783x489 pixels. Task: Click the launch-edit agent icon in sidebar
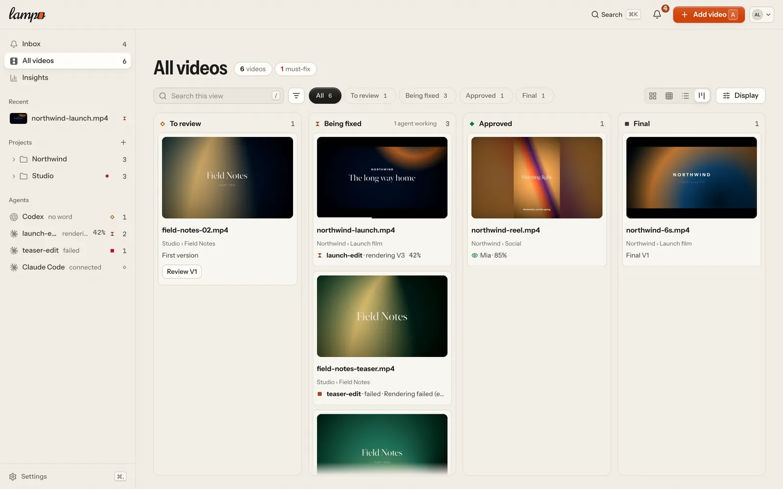14,234
